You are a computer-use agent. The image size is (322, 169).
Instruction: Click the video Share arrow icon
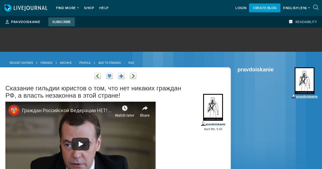click(145, 108)
